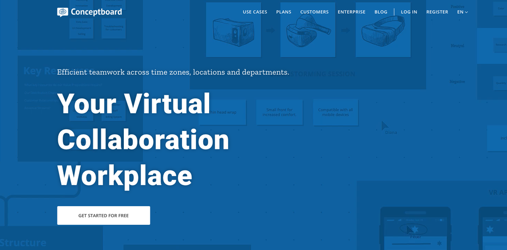The width and height of the screenshot is (507, 250).
Task: Open the ENTERPRISE page
Action: pyautogui.click(x=352, y=12)
